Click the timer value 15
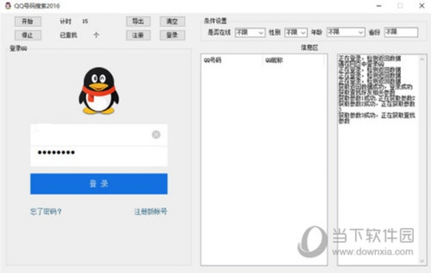 (85, 21)
